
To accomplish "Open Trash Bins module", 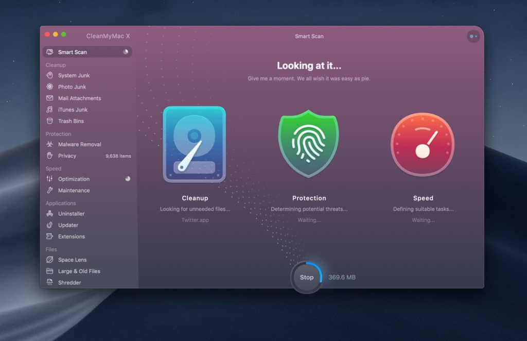I will click(87, 121).
